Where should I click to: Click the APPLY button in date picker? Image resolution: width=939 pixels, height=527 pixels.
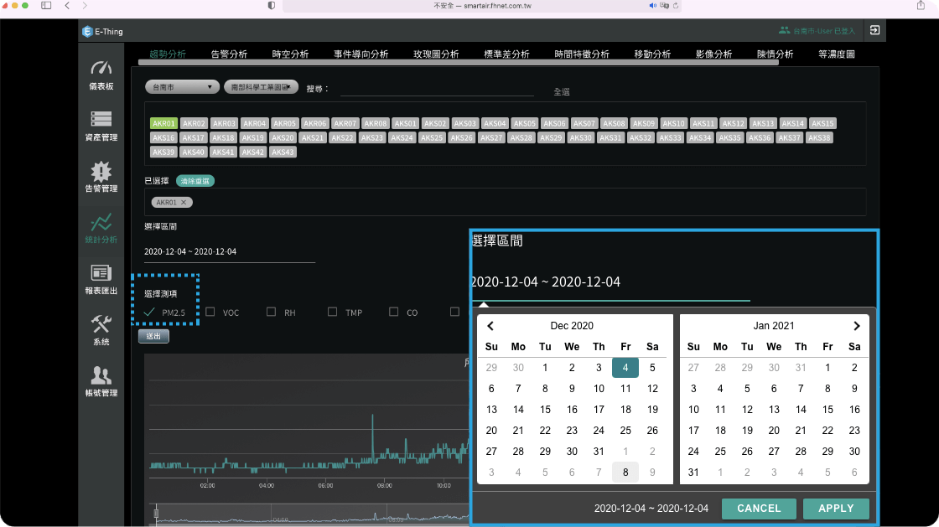click(835, 509)
